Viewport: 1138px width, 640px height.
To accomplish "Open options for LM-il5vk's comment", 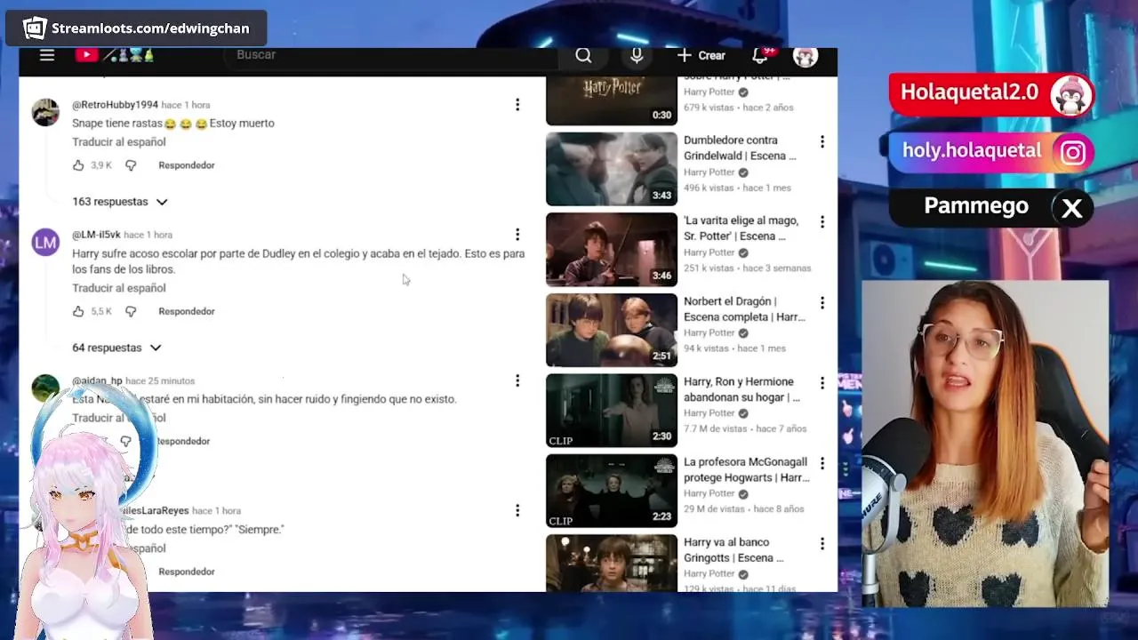I will coord(517,235).
